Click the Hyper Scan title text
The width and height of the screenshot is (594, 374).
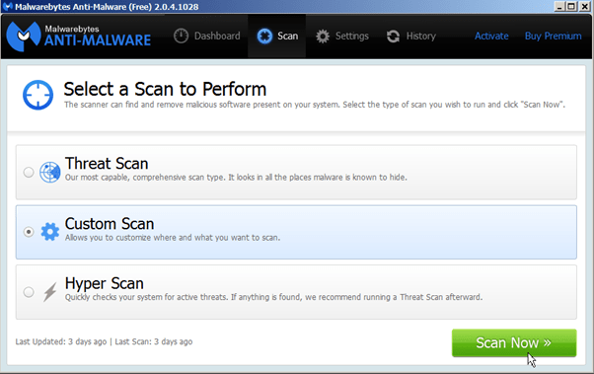105,283
